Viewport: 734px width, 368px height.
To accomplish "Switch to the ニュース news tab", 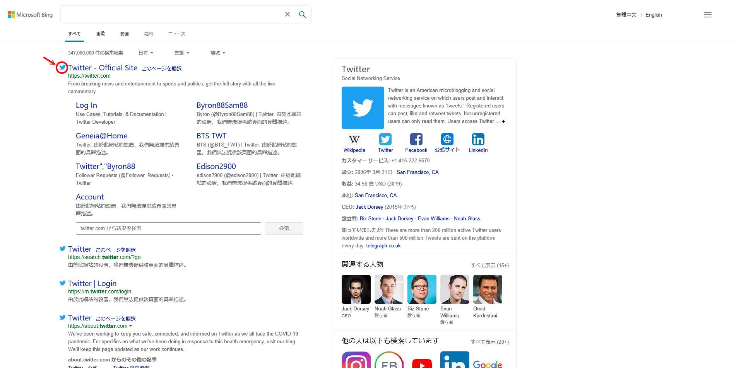I will (177, 34).
